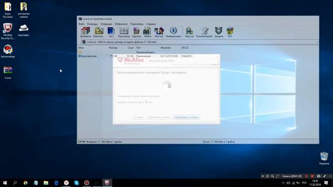Click the Найти (Find) toolbar icon
The width and height of the screenshot is (333, 187).
coord(147,32)
